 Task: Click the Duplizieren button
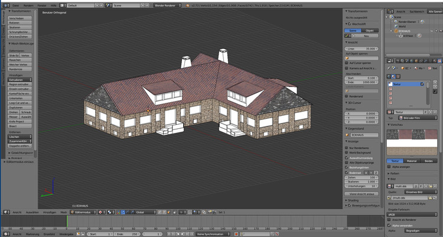[19, 108]
